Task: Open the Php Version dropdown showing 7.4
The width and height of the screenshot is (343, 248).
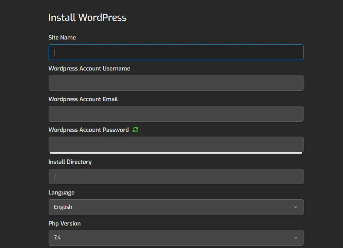Action: coord(176,238)
